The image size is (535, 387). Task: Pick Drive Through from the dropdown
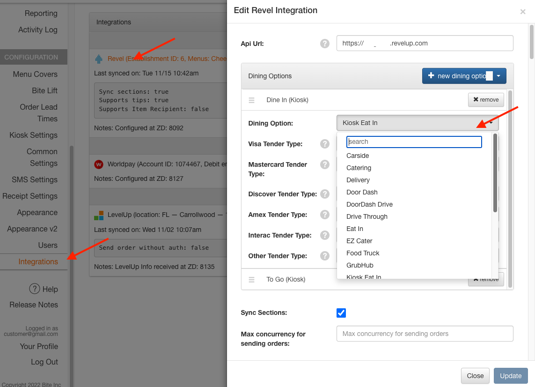(367, 216)
